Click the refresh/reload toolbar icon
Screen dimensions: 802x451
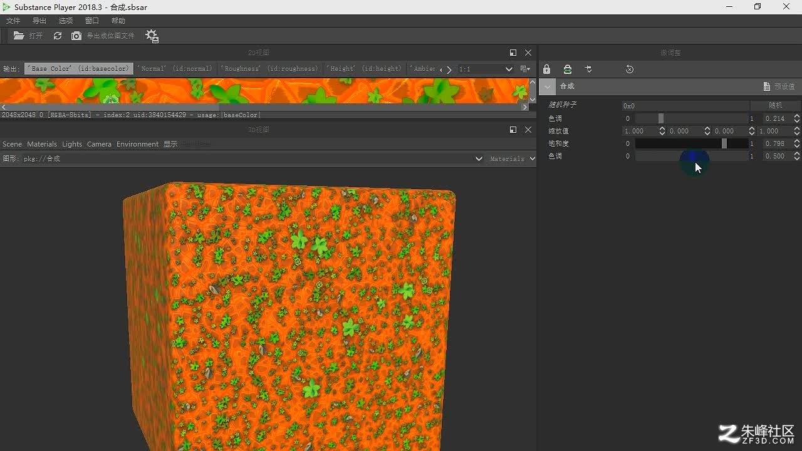coord(58,36)
